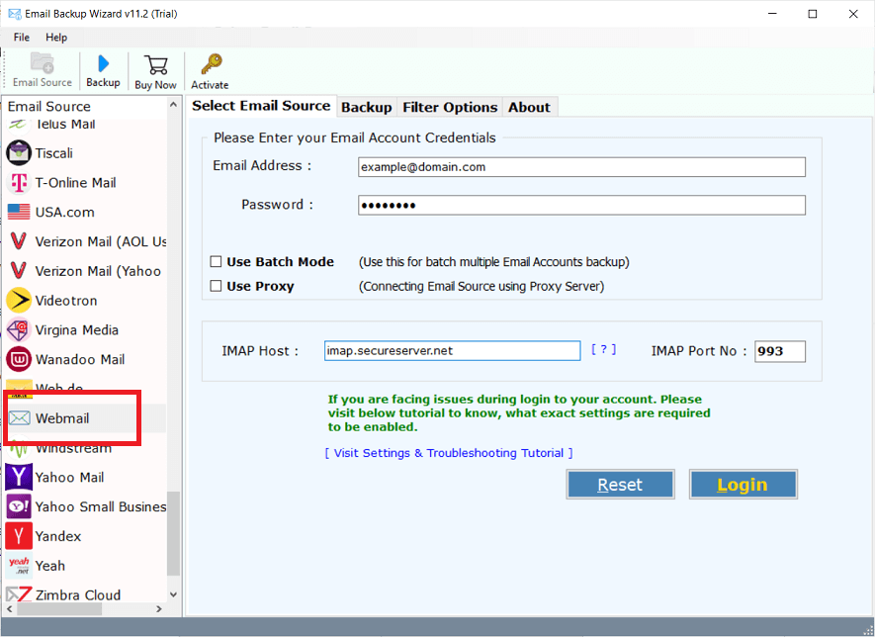Open the Backup tab
This screenshot has height=637, width=875.
[366, 107]
